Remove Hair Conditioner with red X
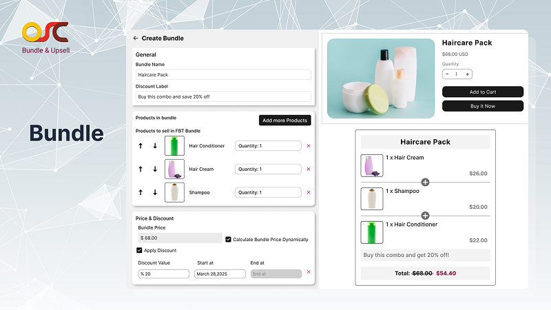The image size is (551, 310). 309,146
